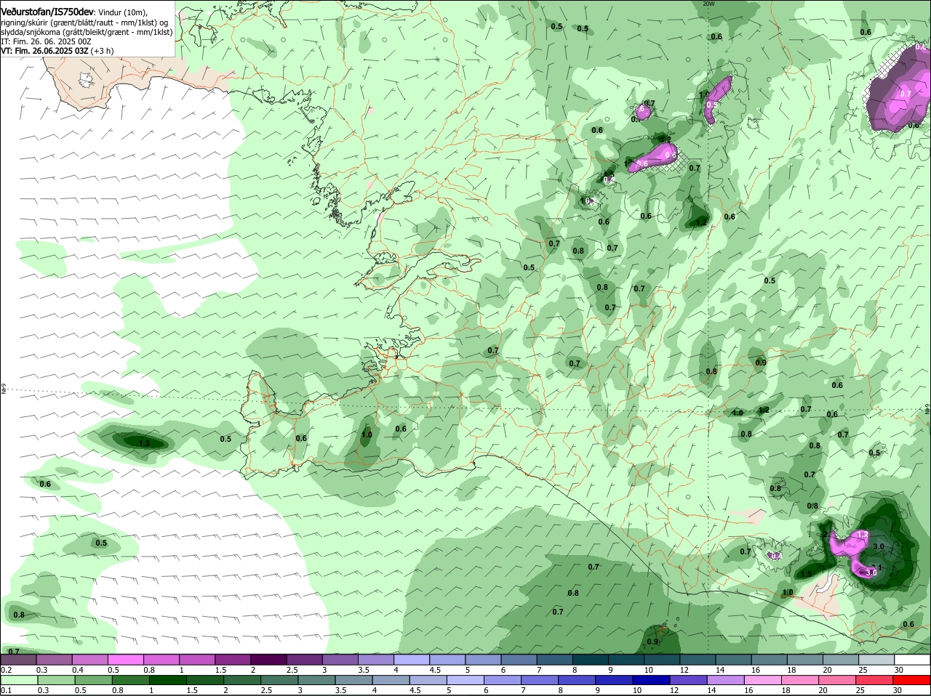
Task: Select snow legend swatch between 0.4 and 0.5
Action: click(x=90, y=660)
